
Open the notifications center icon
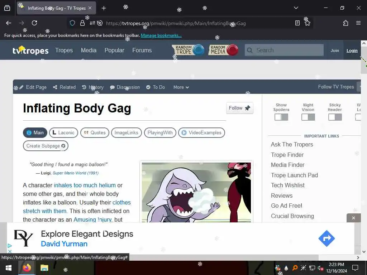(x=355, y=268)
